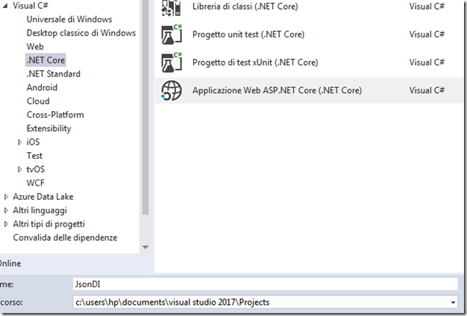Click the Libreria di classi template icon
Viewport: 467px width, 316px height.
pos(172,7)
